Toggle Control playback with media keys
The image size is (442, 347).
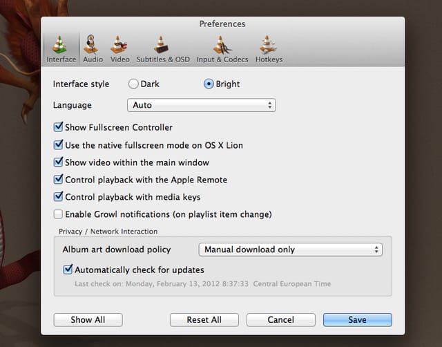58,196
